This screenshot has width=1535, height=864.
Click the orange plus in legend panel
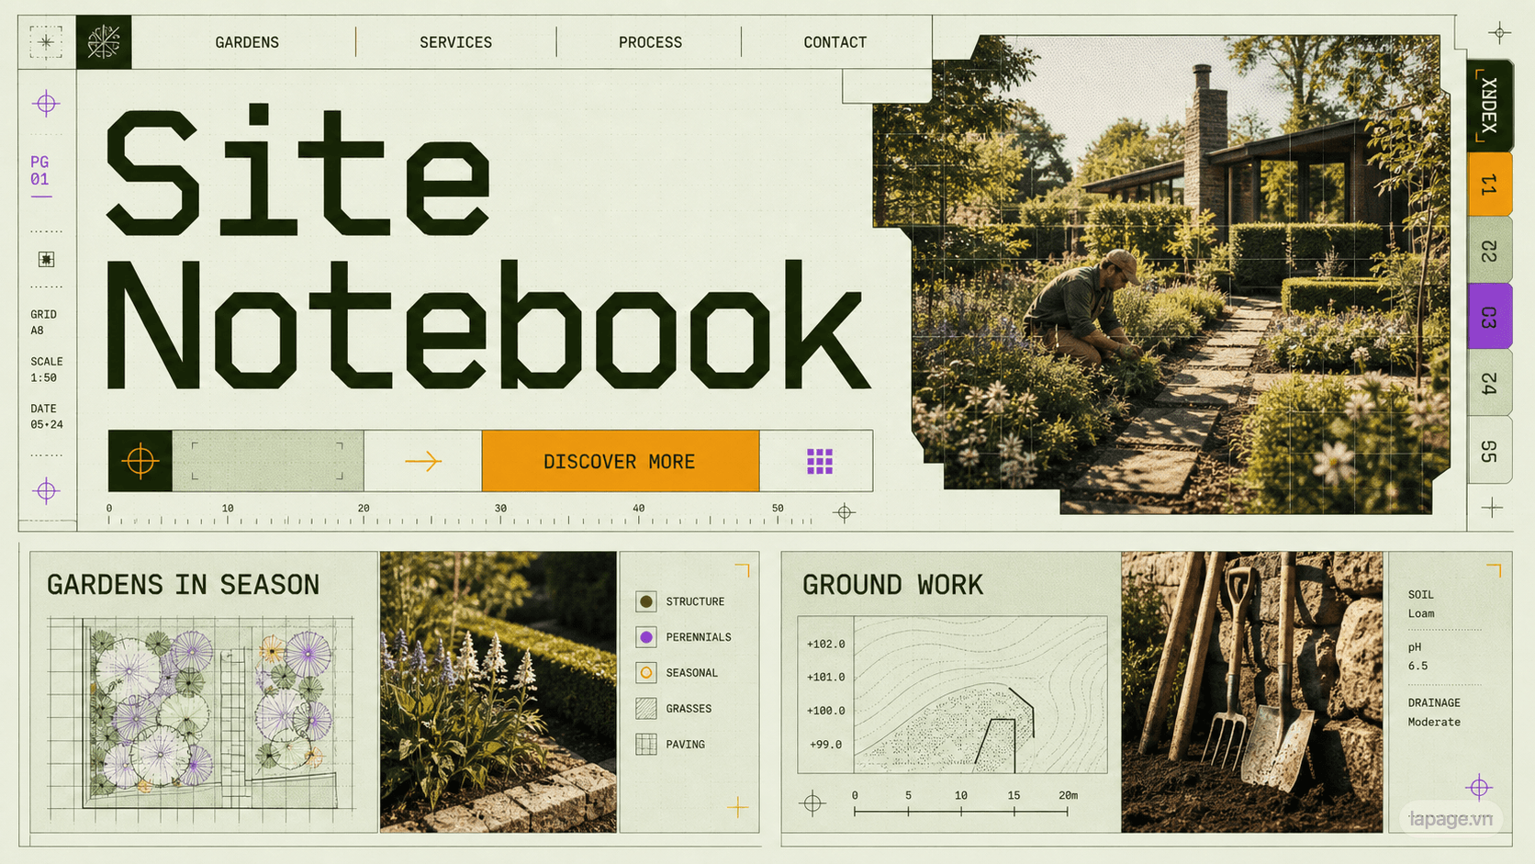pos(737,807)
